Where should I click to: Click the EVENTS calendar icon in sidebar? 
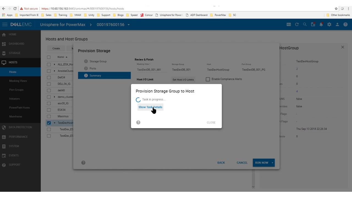pyautogui.click(x=4, y=155)
